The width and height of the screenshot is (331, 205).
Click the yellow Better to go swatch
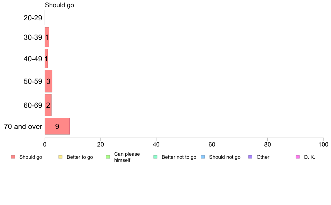(x=60, y=157)
